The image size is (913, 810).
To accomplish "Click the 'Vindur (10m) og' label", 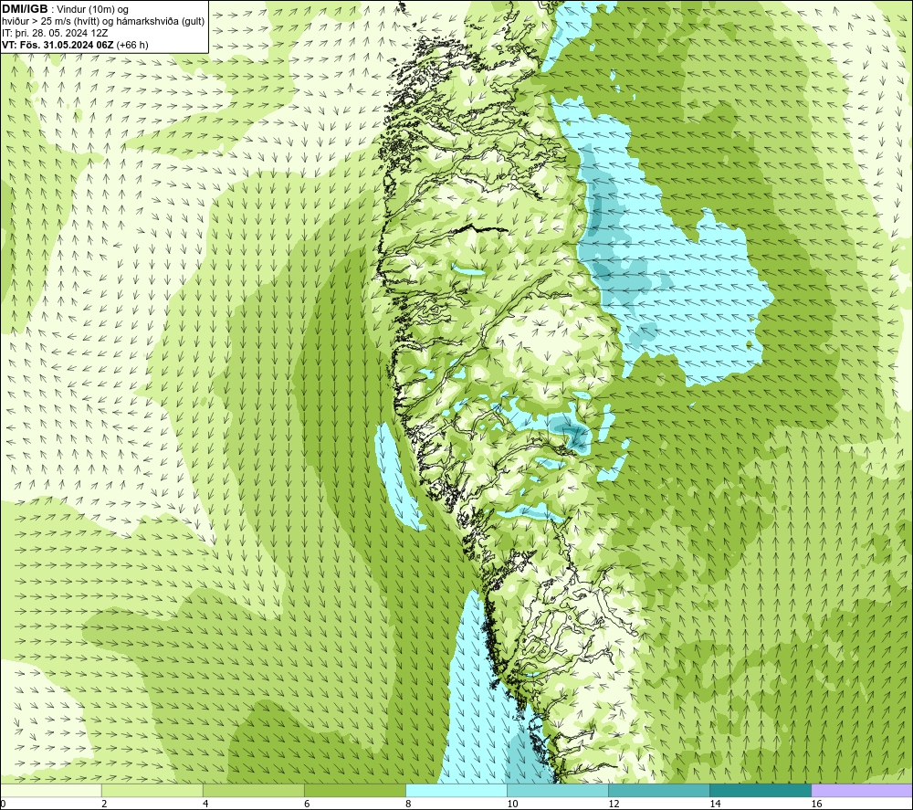I will tap(92, 10).
